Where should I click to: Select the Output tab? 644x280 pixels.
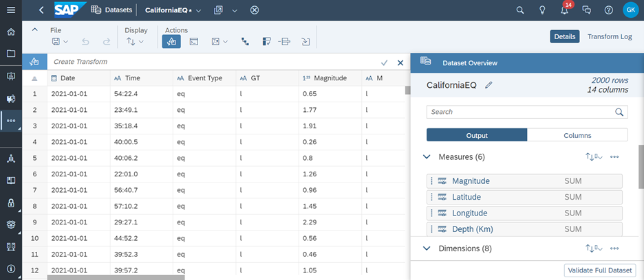pyautogui.click(x=477, y=135)
